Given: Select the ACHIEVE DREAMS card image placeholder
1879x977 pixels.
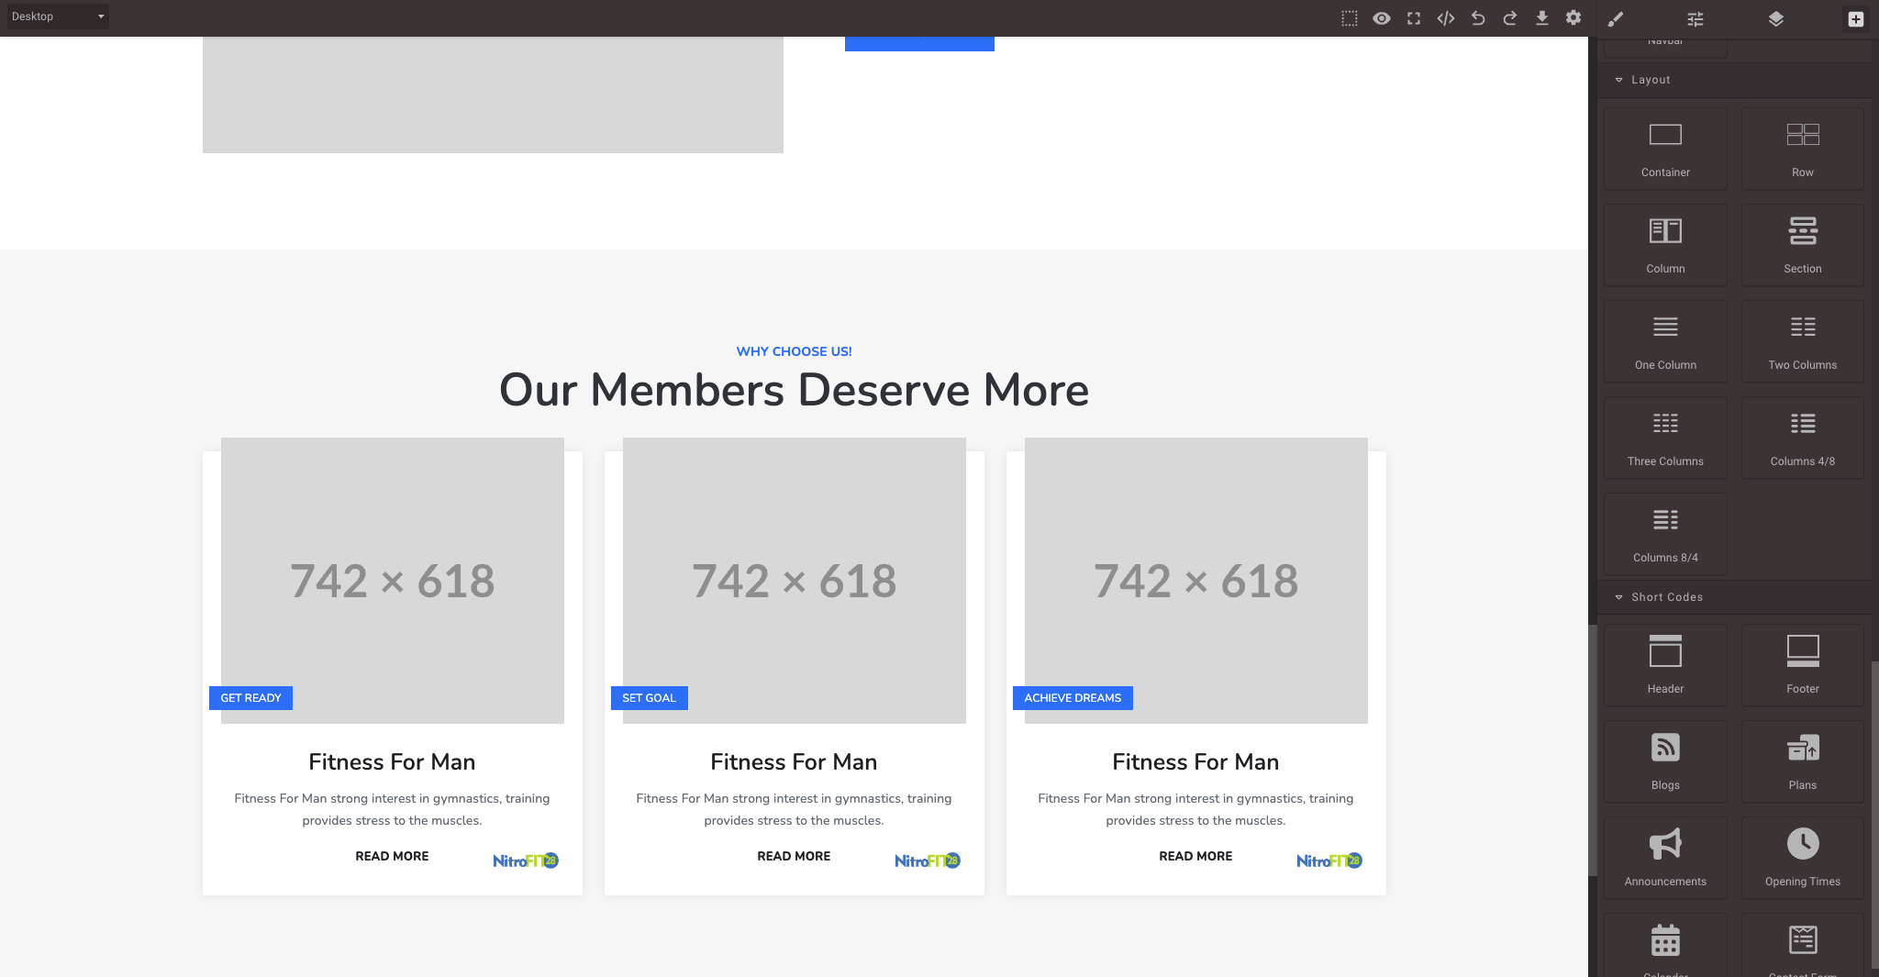Looking at the screenshot, I should pyautogui.click(x=1196, y=580).
